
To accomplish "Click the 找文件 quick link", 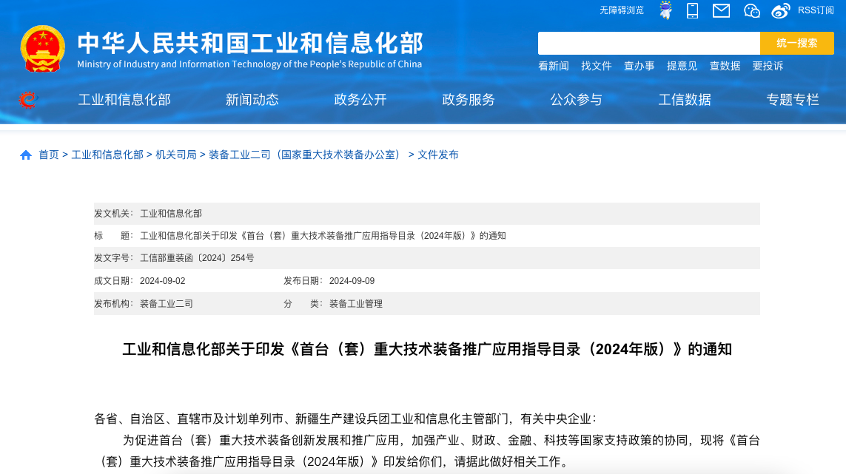I will click(x=597, y=66).
